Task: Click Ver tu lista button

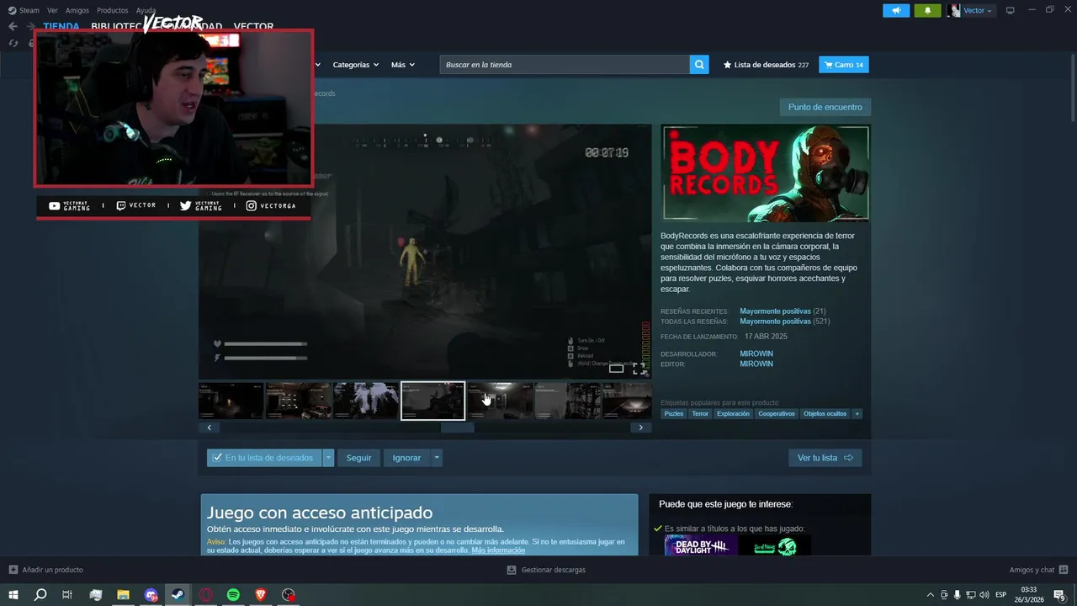Action: pyautogui.click(x=825, y=458)
